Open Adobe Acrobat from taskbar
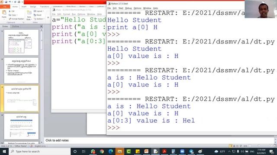The image size is (277, 155). (164, 151)
